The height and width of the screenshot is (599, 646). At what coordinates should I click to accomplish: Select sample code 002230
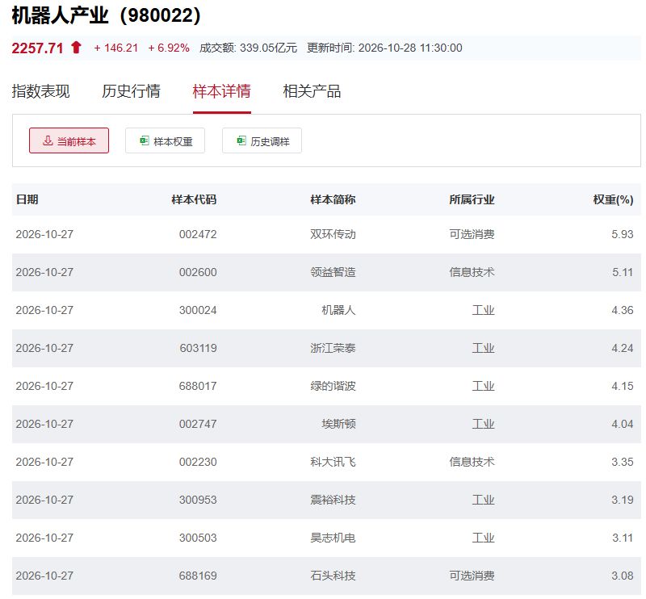point(198,462)
